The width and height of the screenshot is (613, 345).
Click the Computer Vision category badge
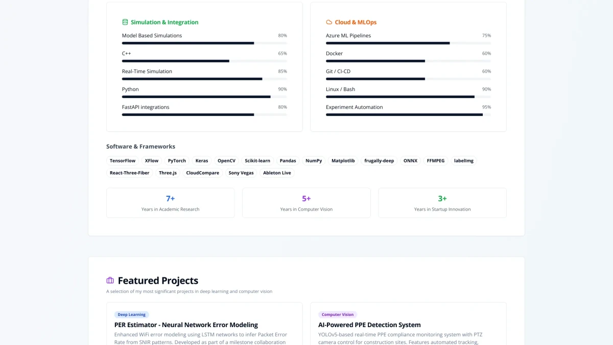(x=338, y=315)
